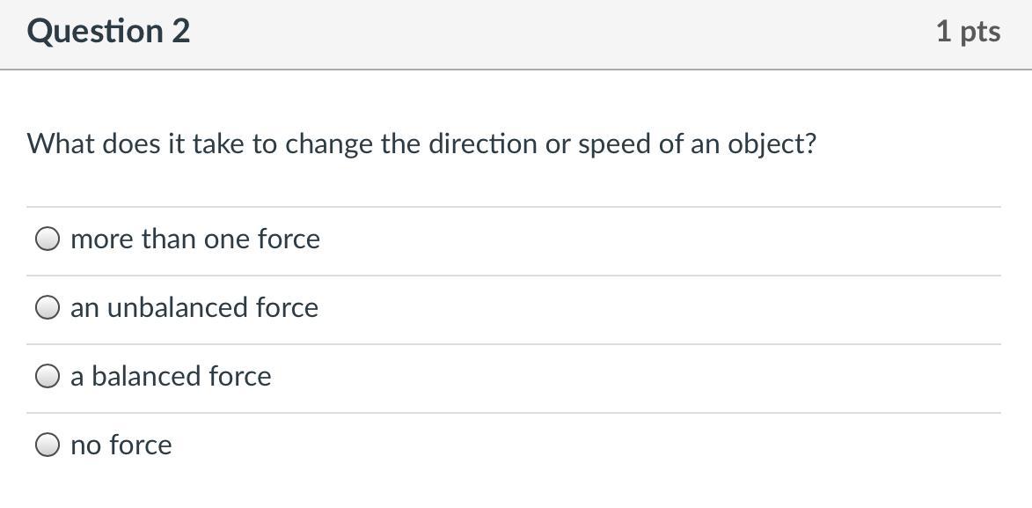
Task: Click the number "2" in the question heading
Action: [180, 32]
